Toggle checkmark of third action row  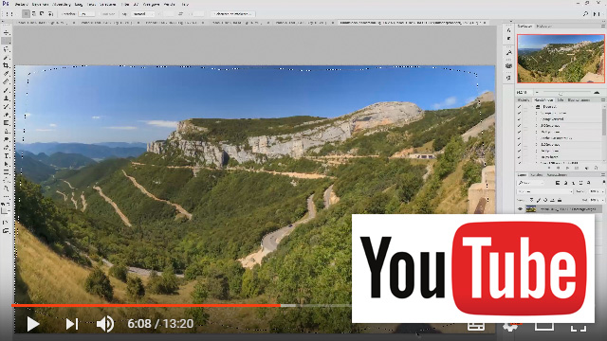coord(519,119)
